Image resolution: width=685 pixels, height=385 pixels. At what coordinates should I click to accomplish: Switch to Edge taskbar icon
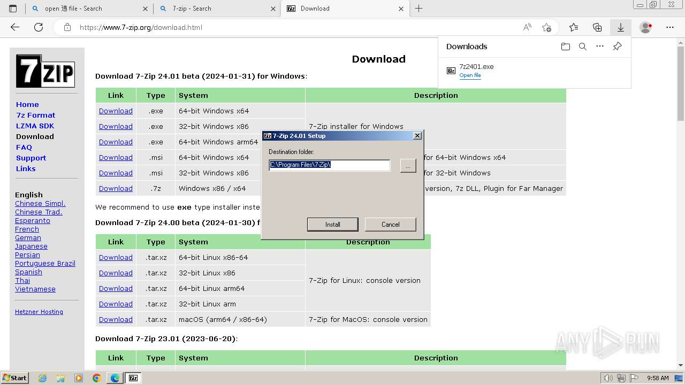(115, 378)
